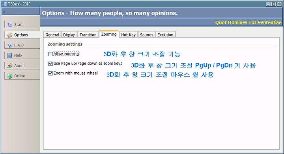Image resolution: width=284 pixels, height=154 pixels.
Task: Click the Quot Homines Tot Sententiae text
Action: [x=248, y=22]
